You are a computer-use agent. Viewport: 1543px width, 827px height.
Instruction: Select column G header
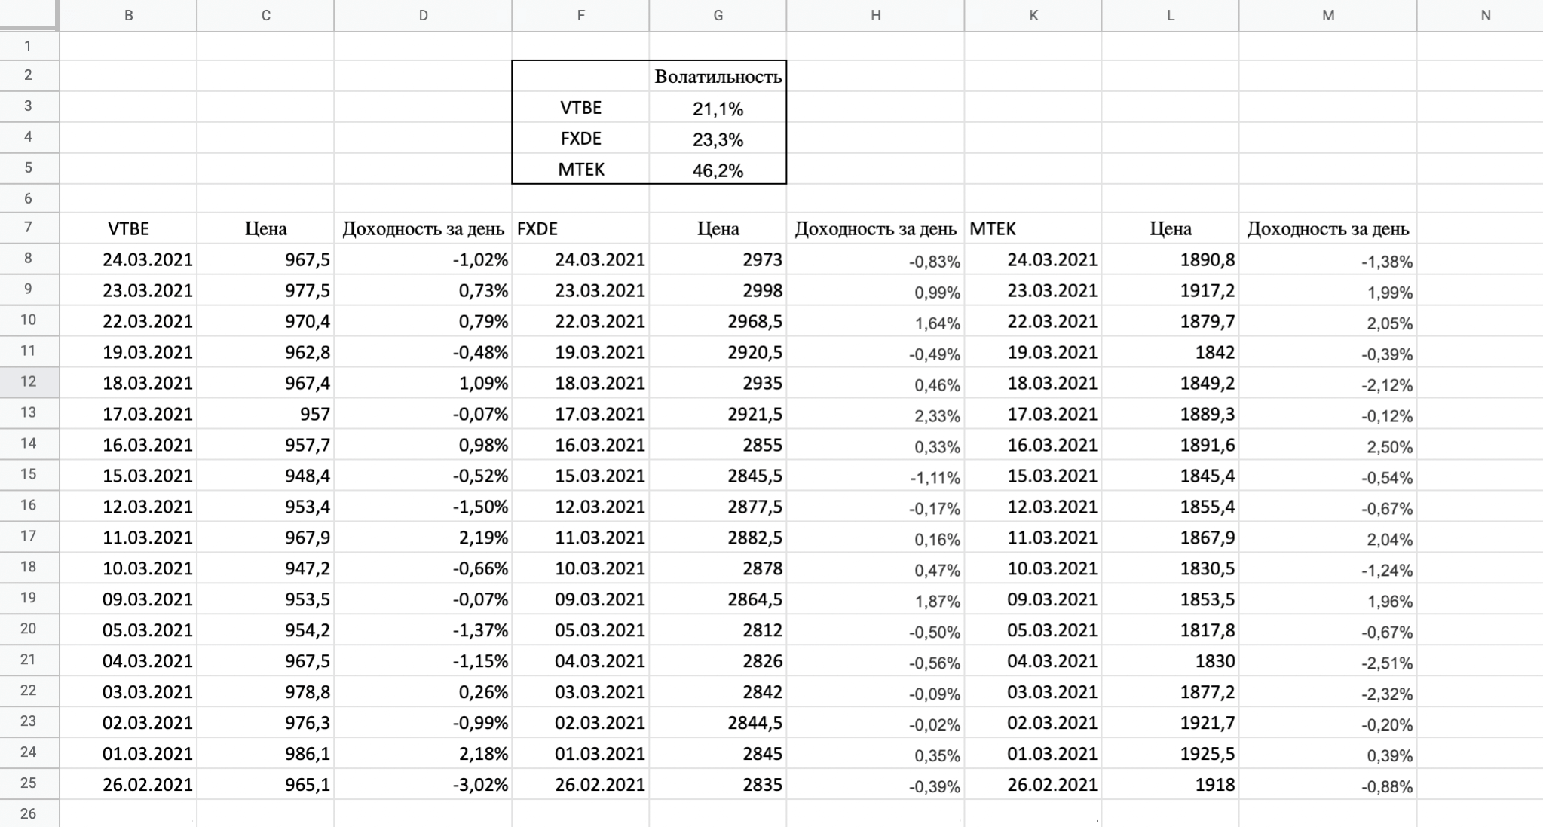pyautogui.click(x=718, y=15)
